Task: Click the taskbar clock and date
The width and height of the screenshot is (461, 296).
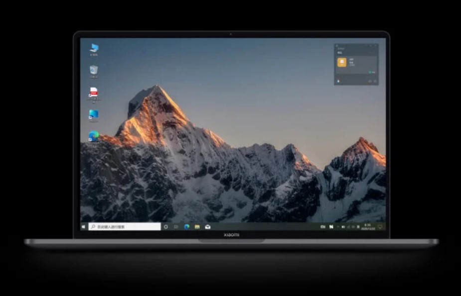Action: 368,227
